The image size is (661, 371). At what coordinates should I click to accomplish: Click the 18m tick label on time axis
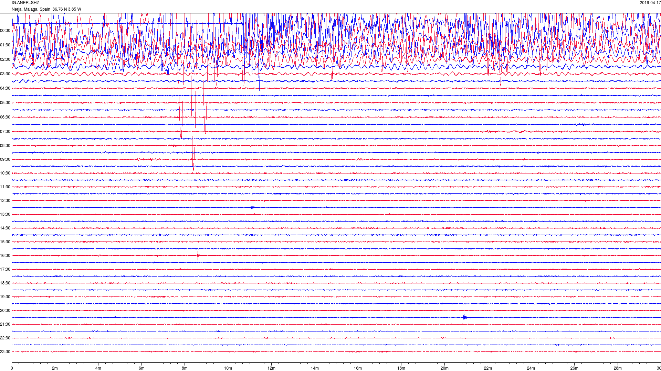401,368
